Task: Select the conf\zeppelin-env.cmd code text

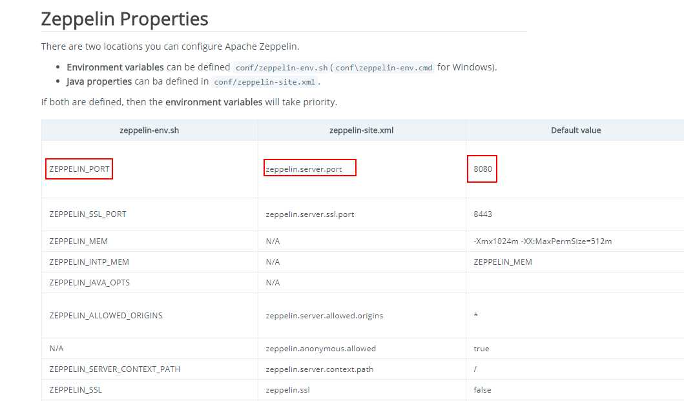Action: [x=384, y=68]
